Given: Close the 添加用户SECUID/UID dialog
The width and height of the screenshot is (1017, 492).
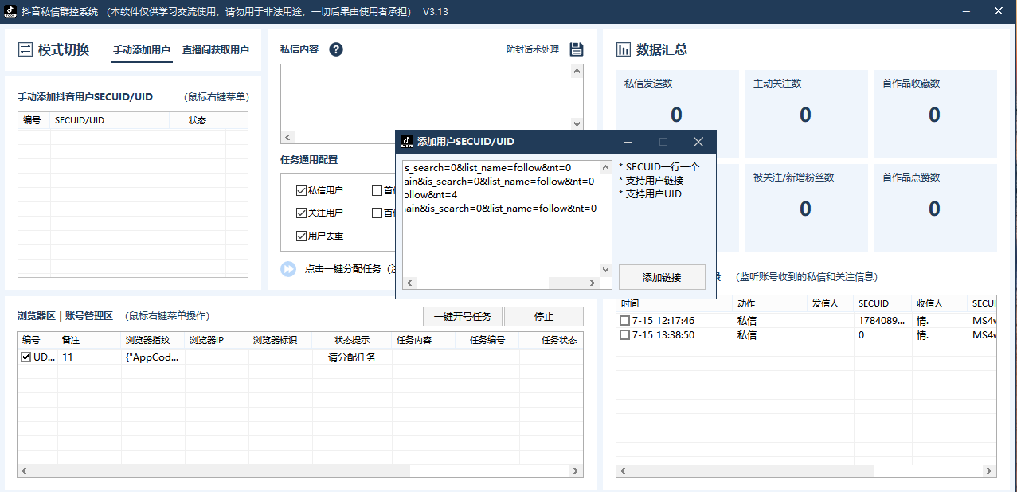Looking at the screenshot, I should point(698,142).
